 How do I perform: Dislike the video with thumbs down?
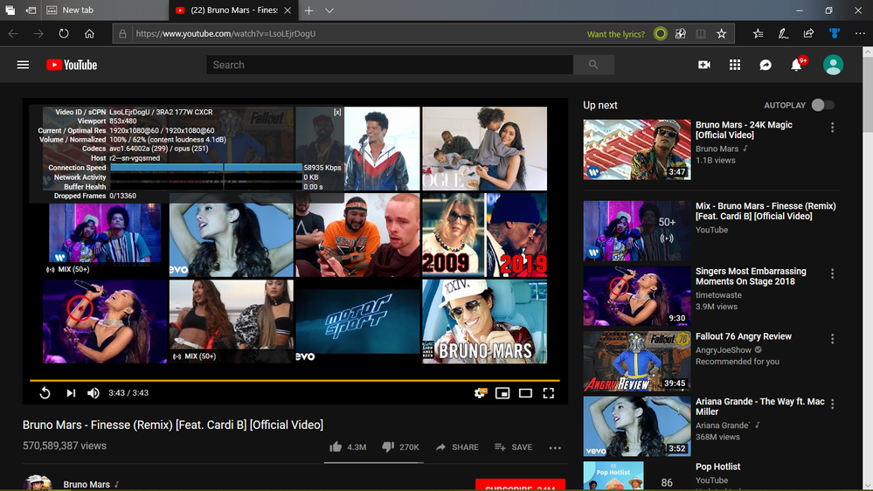400,447
